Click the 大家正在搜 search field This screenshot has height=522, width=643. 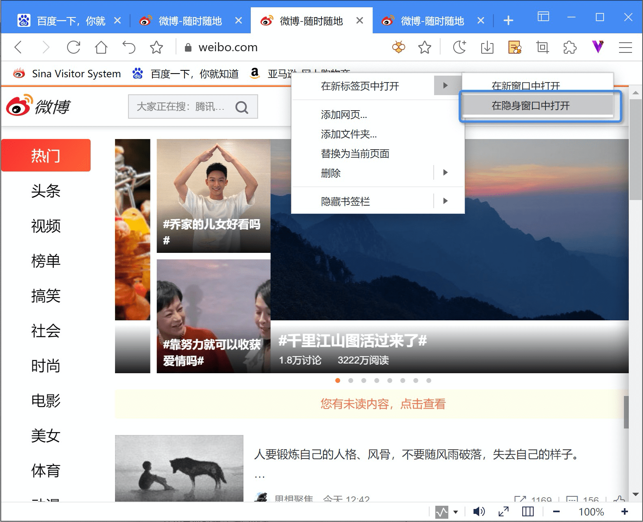(193, 107)
